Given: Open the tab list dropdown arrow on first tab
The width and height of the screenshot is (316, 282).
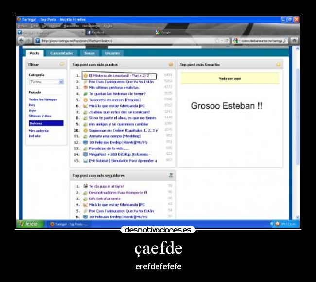Looking at the screenshot, I should [82, 32].
